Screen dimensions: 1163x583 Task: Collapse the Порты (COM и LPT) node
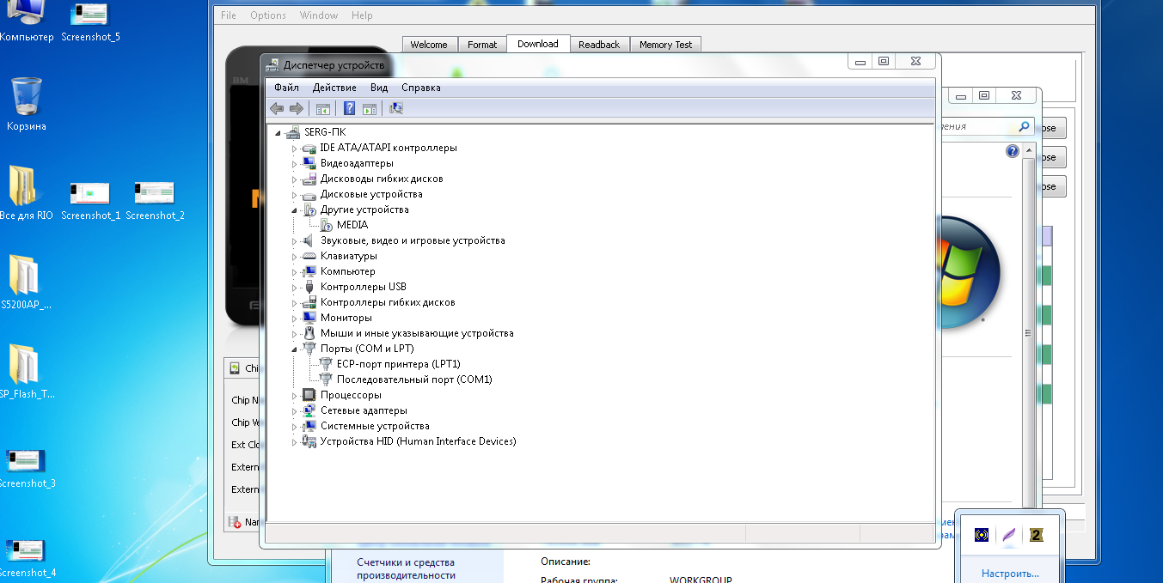pyautogui.click(x=294, y=349)
